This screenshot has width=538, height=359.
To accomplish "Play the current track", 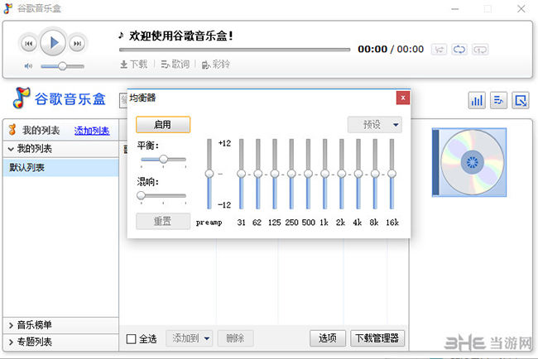I will (53, 43).
